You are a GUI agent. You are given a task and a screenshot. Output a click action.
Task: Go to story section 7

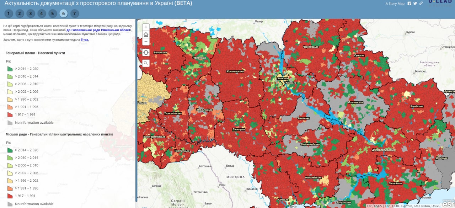[x=74, y=14]
